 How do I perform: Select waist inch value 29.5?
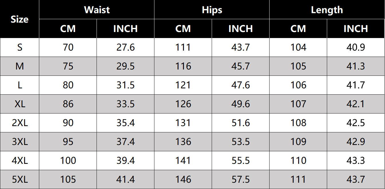(125, 66)
